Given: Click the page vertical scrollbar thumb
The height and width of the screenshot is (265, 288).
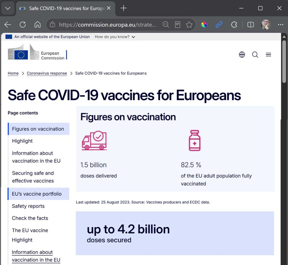Looking at the screenshot, I should (284, 62).
